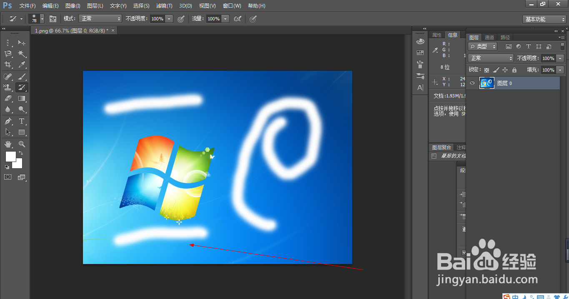
Task: Switch to the 路径 tab
Action: (505, 37)
